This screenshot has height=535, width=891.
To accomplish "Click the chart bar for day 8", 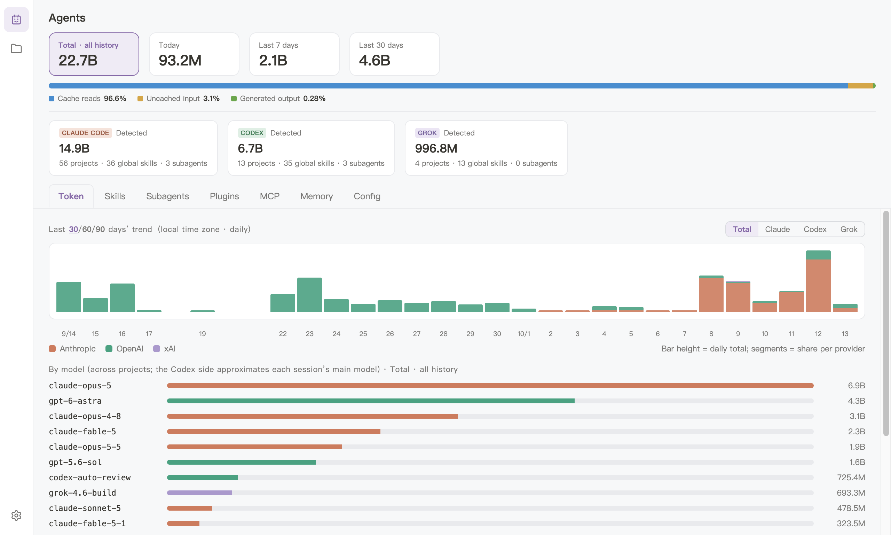I will pos(711,294).
